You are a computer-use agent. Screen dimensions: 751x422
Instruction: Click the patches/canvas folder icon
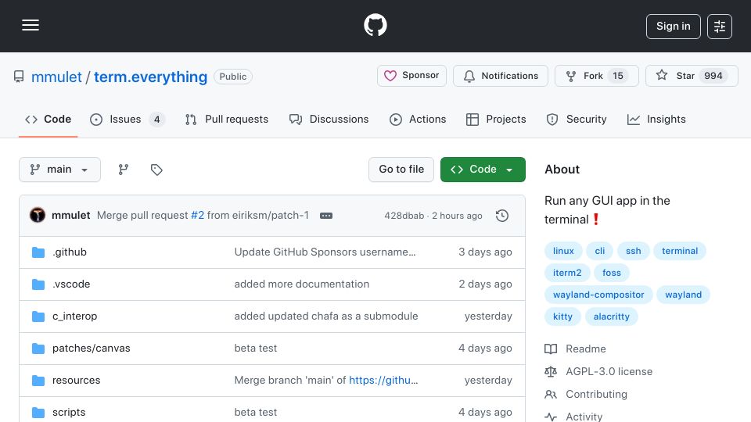tap(38, 349)
